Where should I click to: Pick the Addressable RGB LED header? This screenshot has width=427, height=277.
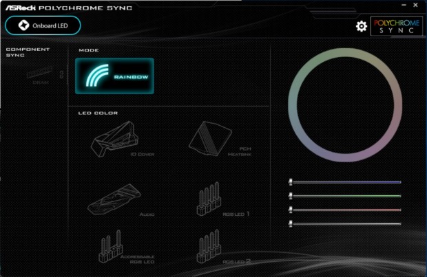(x=126, y=247)
